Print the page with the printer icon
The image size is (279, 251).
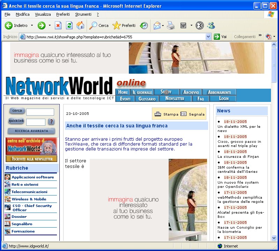pos(171,25)
